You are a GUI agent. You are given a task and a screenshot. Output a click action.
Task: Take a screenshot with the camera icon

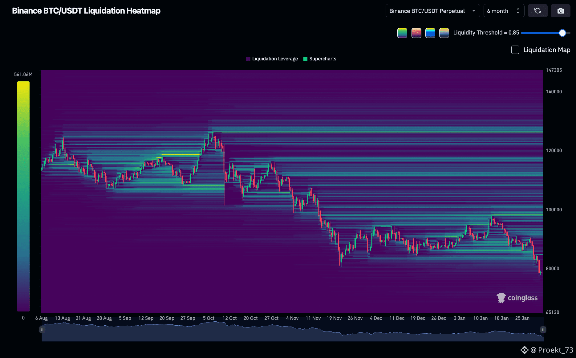pyautogui.click(x=561, y=11)
